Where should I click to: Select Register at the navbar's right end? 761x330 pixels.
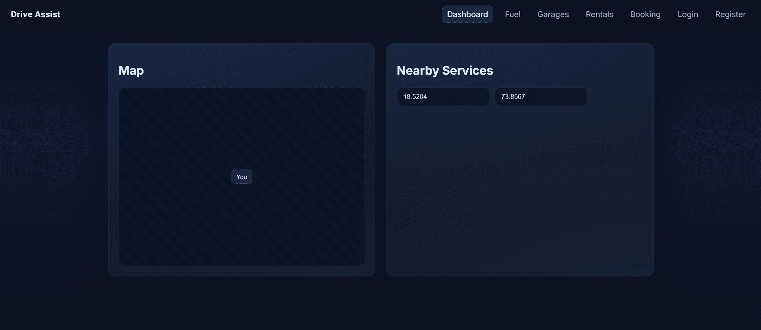730,14
